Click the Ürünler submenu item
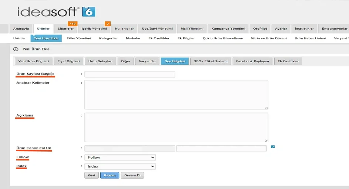349x189 pixels. [x=20, y=38]
